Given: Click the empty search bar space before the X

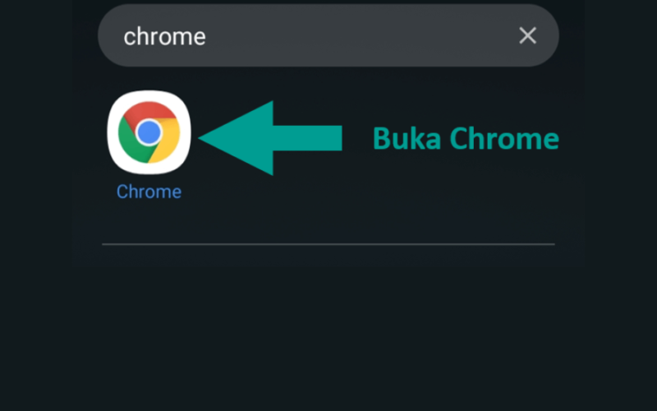Looking at the screenshot, I should pos(361,35).
